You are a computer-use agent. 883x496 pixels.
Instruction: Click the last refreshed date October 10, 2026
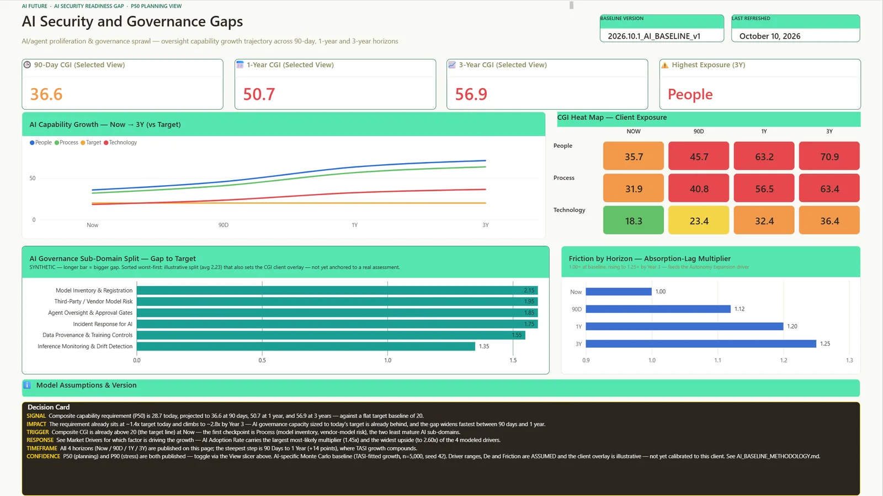tap(770, 36)
